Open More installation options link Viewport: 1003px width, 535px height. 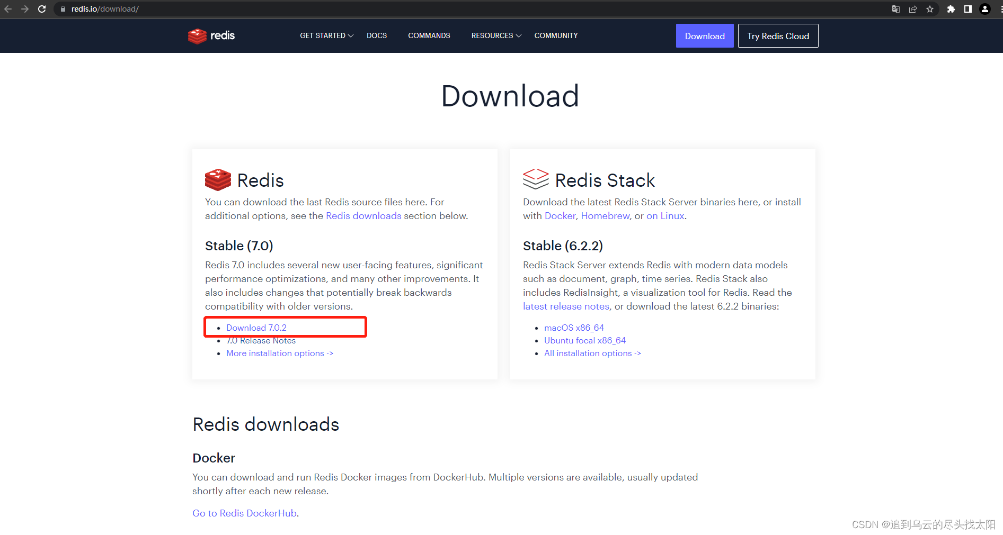coord(280,353)
